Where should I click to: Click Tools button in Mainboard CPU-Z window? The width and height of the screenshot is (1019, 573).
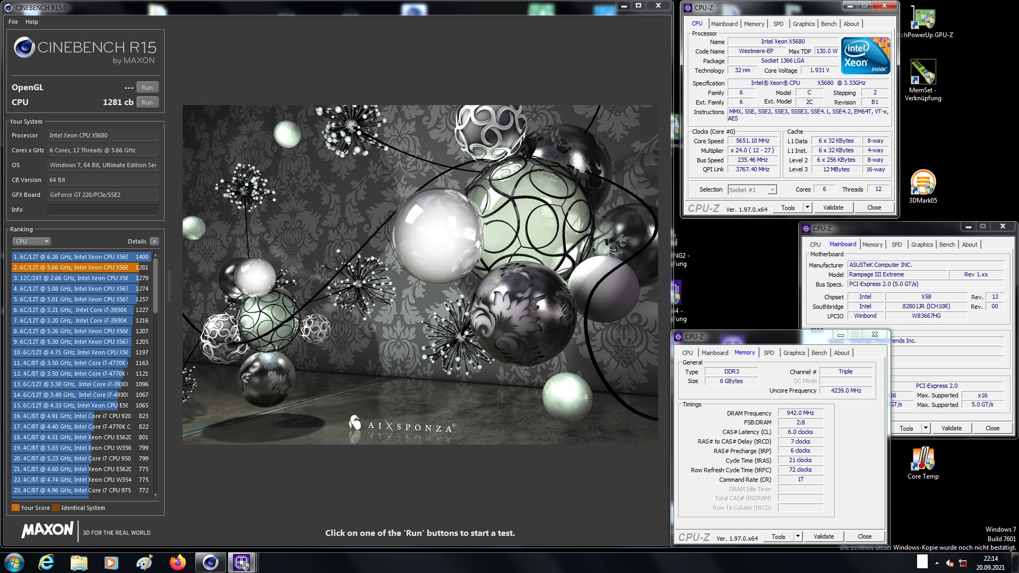906,428
